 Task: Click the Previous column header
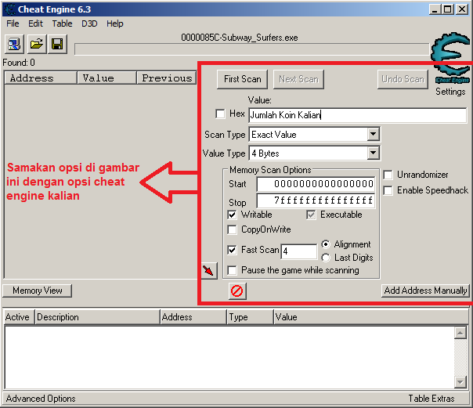(x=167, y=78)
